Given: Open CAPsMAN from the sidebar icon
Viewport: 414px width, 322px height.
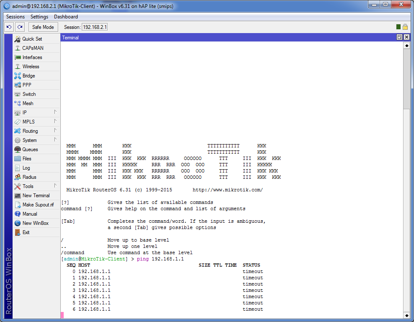Looking at the screenshot, I should [18, 48].
